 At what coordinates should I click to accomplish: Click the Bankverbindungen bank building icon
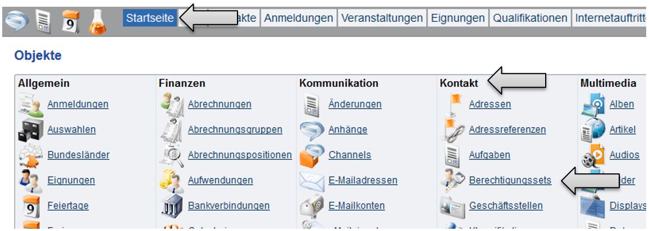pos(171,206)
